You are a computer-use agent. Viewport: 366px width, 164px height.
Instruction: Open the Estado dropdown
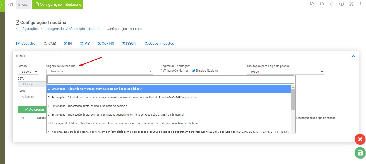(28, 72)
